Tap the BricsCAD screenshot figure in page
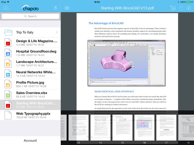 click(x=127, y=63)
